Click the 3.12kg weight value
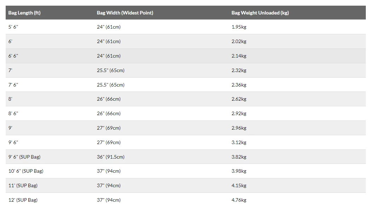This screenshot has height=213, width=369. pyautogui.click(x=239, y=142)
